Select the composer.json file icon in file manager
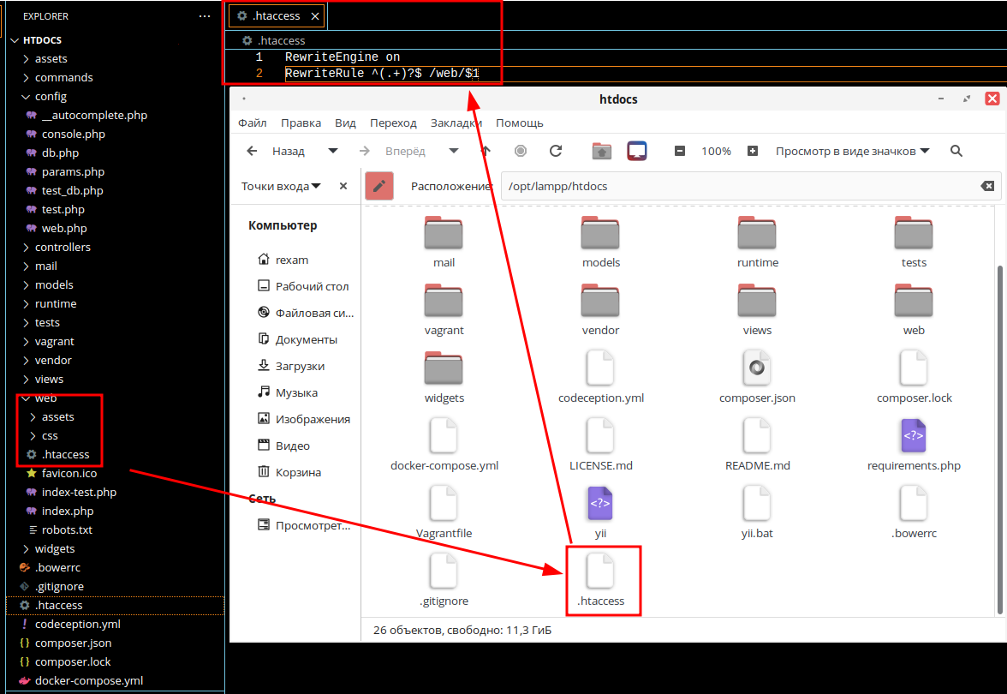1007x694 pixels. click(757, 368)
